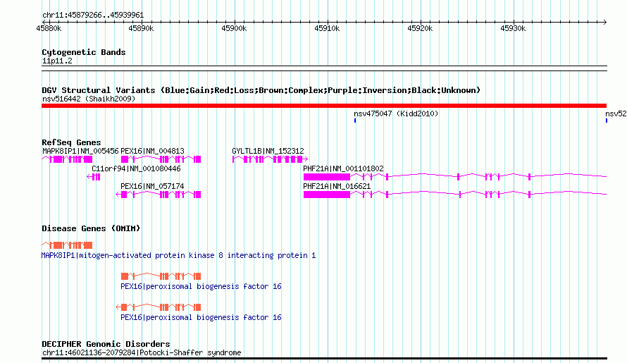Select the lower orange PEX16 OMIM glyph with arrow
This screenshot has height=363, width=627.
159,307
